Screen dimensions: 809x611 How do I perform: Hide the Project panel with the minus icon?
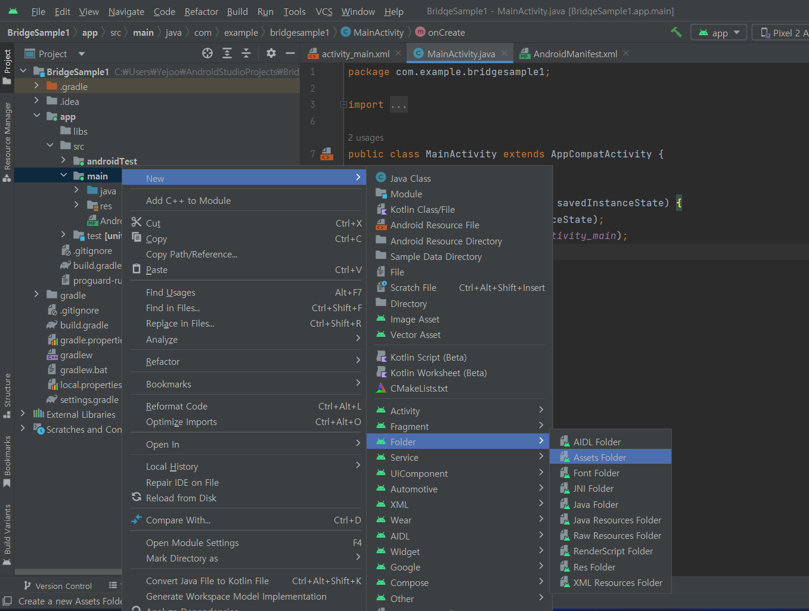[290, 54]
